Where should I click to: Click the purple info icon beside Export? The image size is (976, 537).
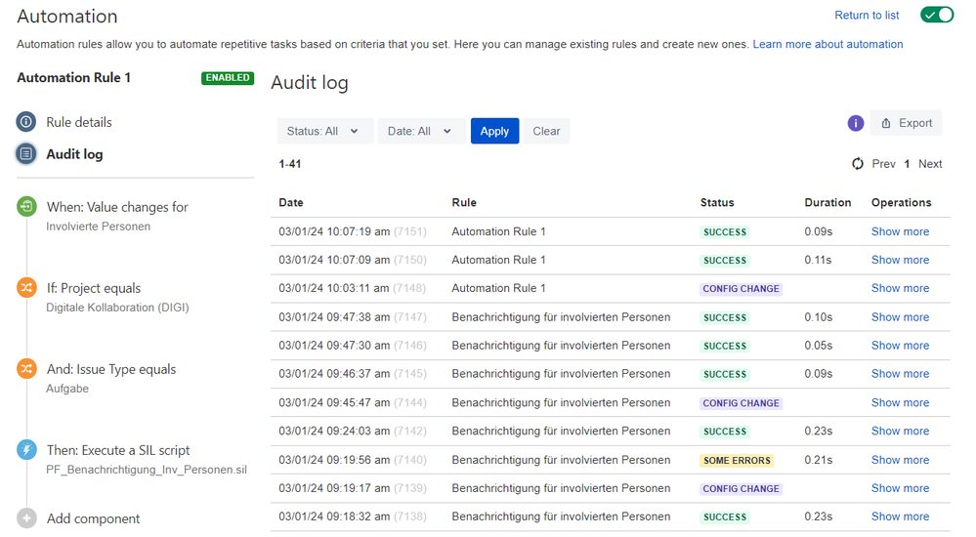click(x=855, y=123)
